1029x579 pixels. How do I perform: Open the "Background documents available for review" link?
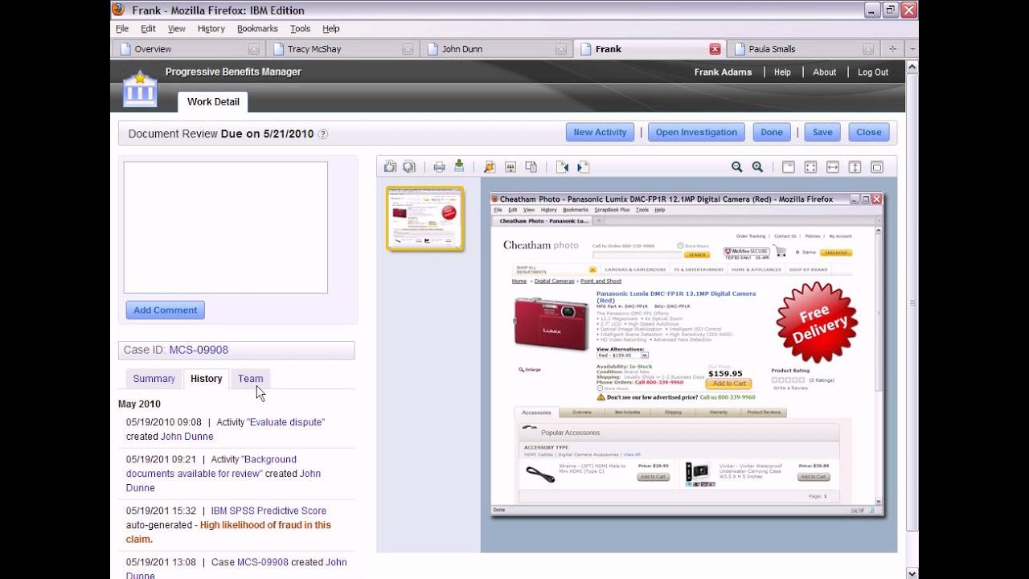click(x=211, y=466)
